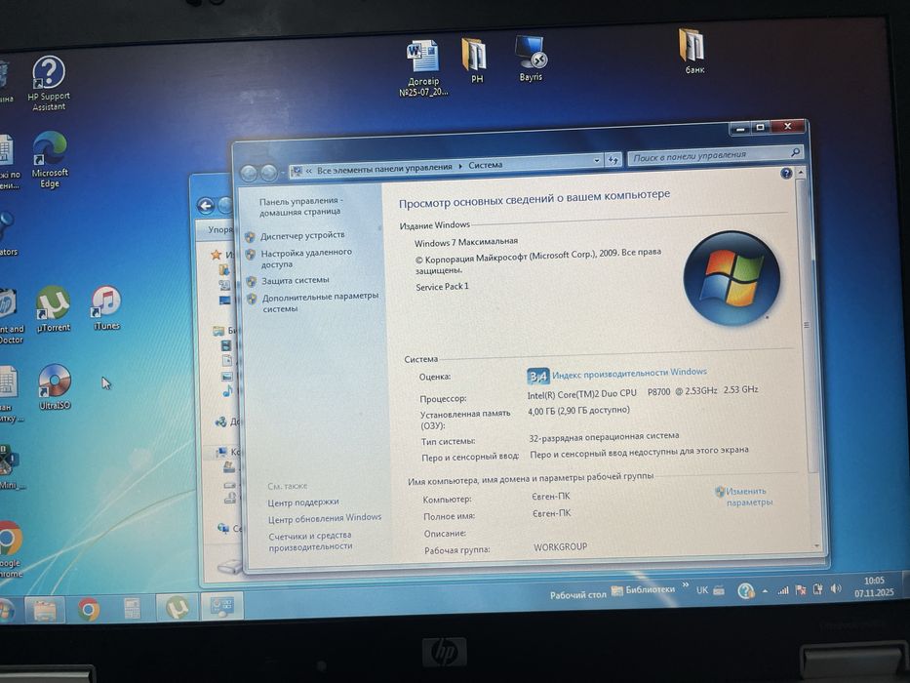Open Windows Explorer from the taskbar
Viewport: 910px width, 683px height.
(x=44, y=609)
